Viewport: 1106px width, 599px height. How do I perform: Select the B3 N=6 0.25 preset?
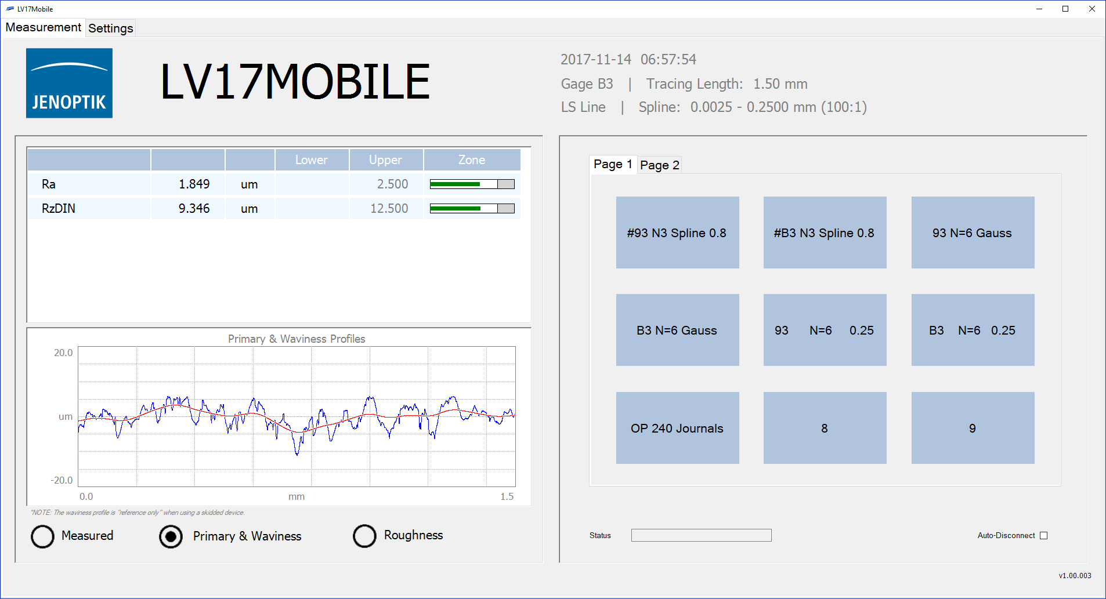point(973,330)
